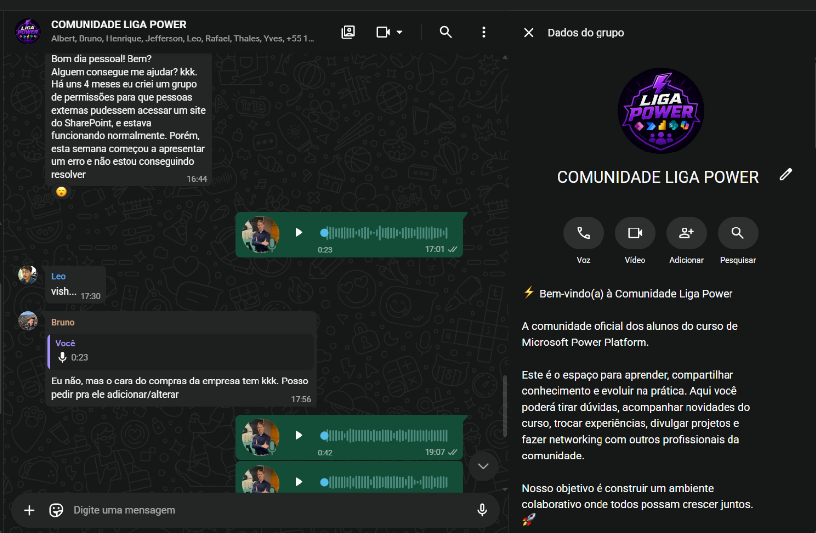Click the member list under the group title
The width and height of the screenshot is (816, 533).
[182, 38]
